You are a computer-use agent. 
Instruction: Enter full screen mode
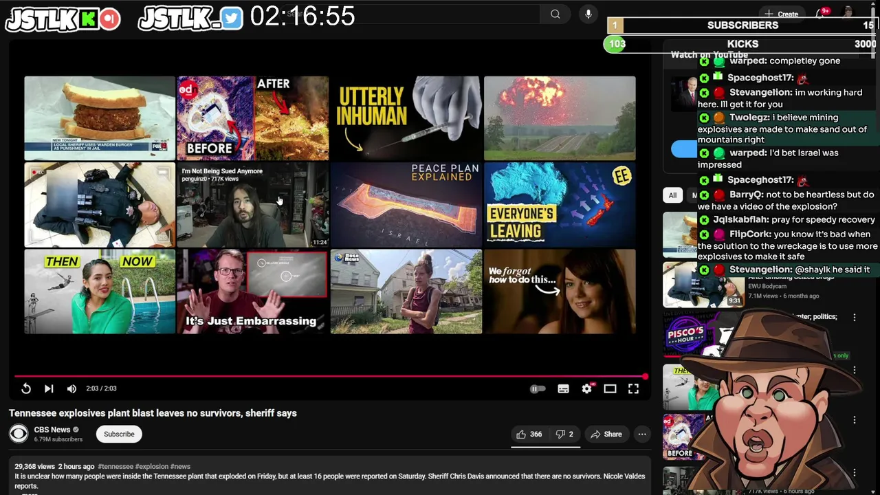tap(633, 388)
